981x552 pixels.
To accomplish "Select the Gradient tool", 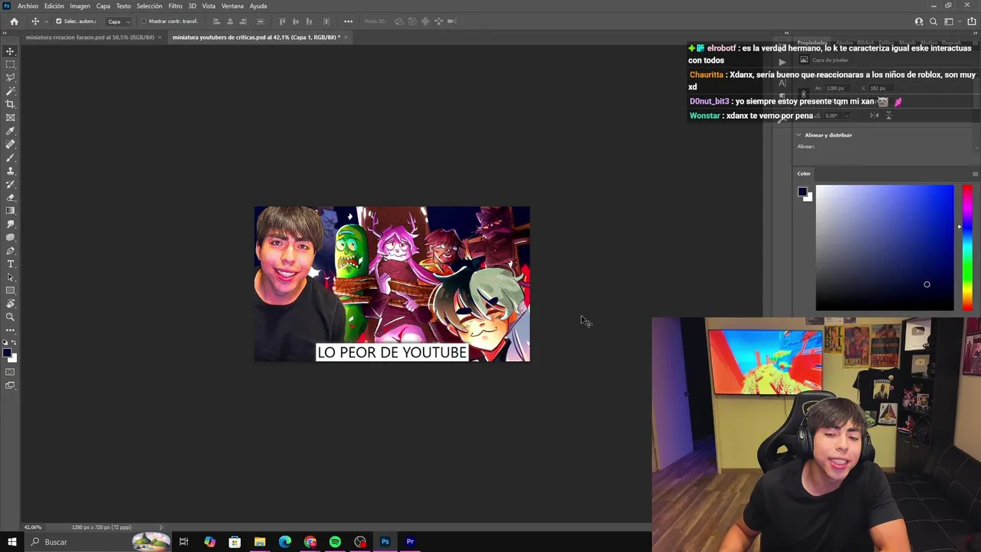I will [10, 211].
